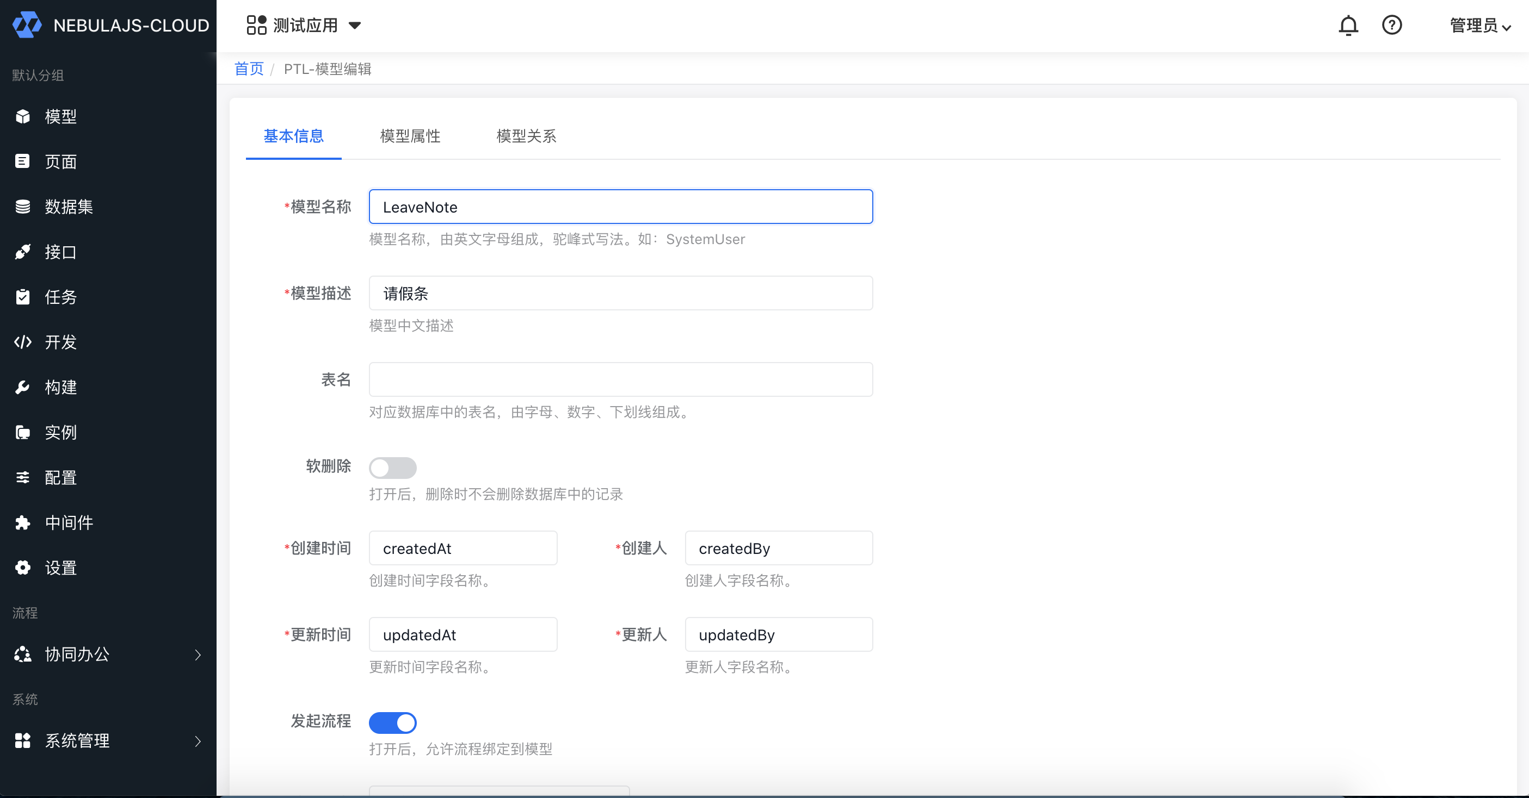
Task: Switch to the 模型关系 tab
Action: 526,136
